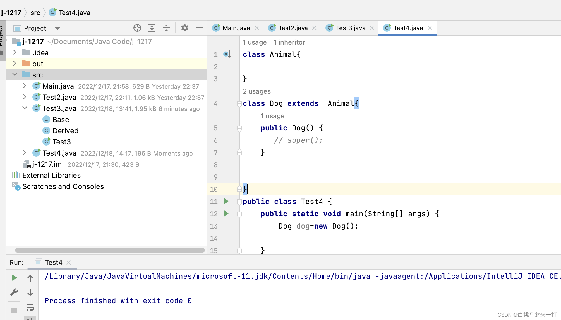Close the Test4.java tab
561x320 pixels.
(x=430, y=28)
